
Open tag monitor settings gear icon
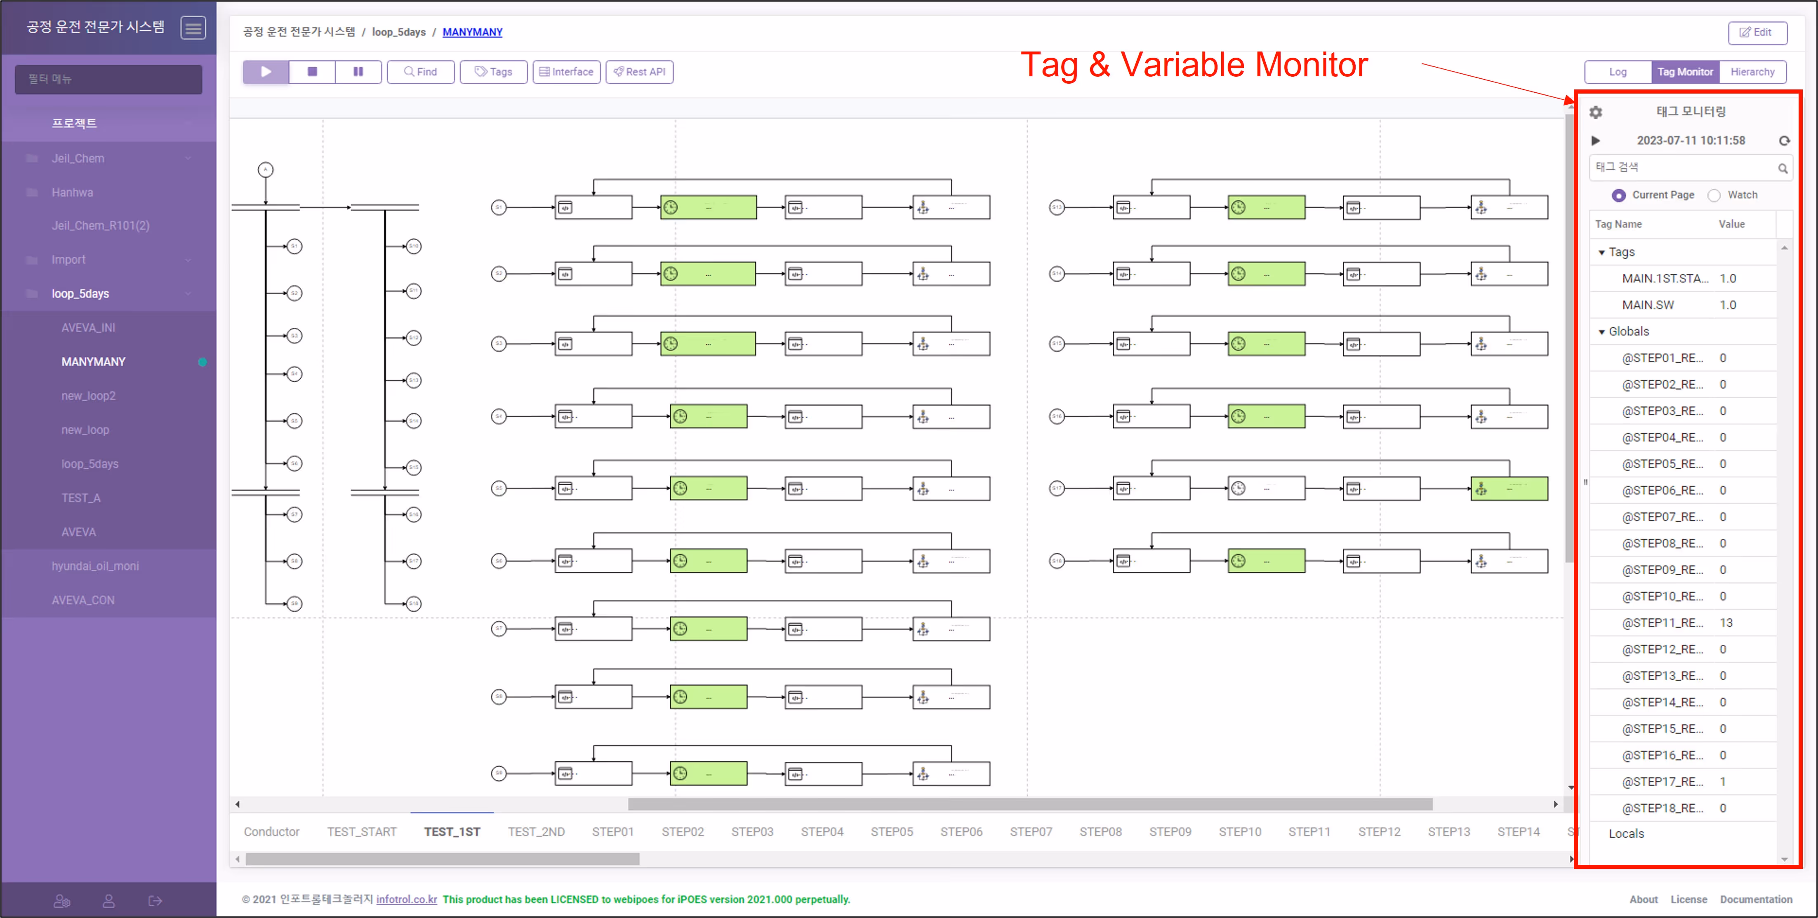1596,112
